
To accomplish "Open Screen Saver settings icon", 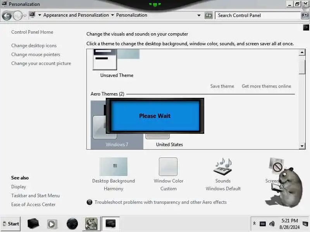I will [276, 166].
